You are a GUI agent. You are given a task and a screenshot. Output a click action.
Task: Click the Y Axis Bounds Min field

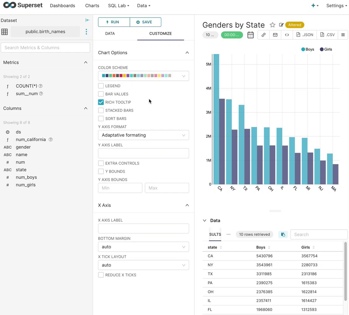tap(120, 188)
